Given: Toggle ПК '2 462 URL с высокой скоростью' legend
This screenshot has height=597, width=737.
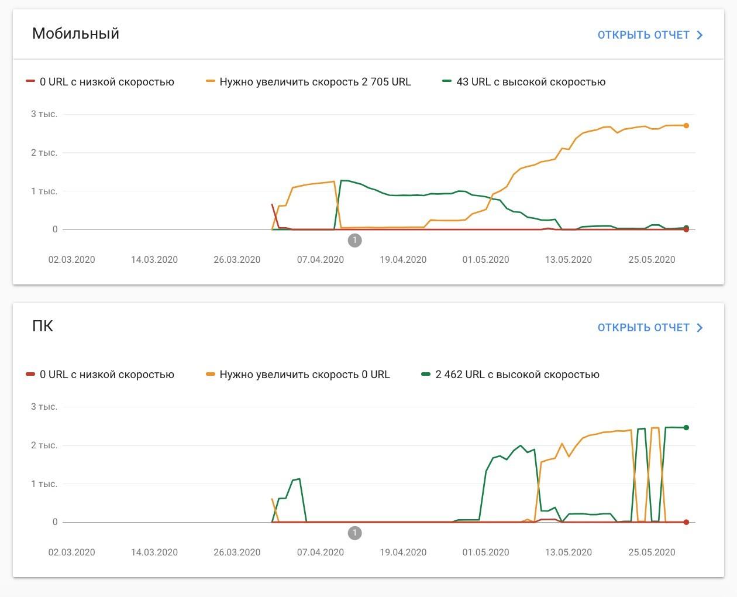Looking at the screenshot, I should click(x=511, y=375).
